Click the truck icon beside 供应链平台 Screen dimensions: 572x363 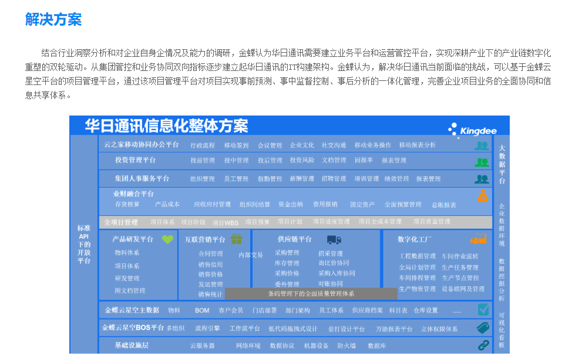click(x=334, y=239)
